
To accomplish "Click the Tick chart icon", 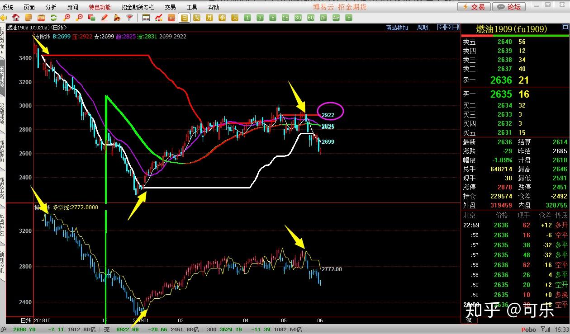I will [x=171, y=18].
